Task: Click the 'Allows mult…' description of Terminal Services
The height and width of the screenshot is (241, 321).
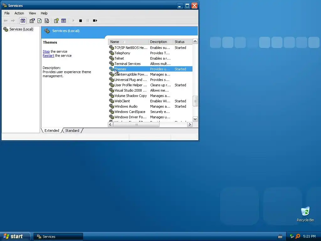Action: click(160, 64)
